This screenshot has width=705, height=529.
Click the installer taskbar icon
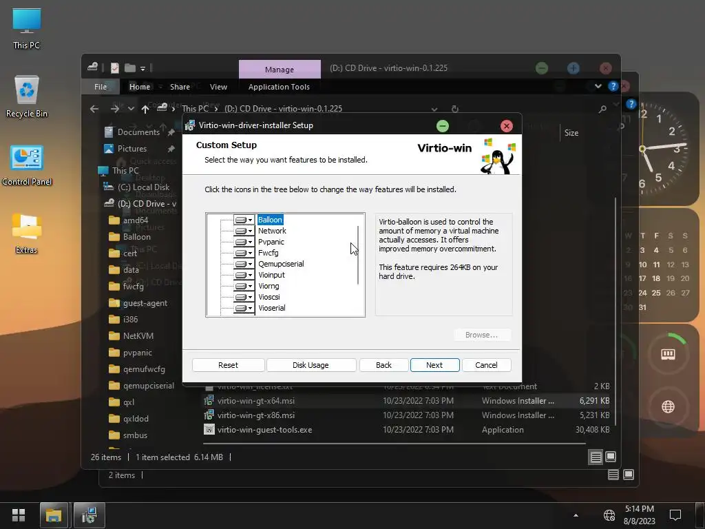tap(89, 515)
